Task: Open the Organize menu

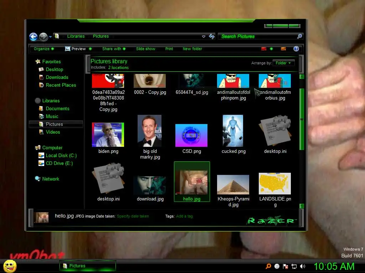Action: pos(44,49)
